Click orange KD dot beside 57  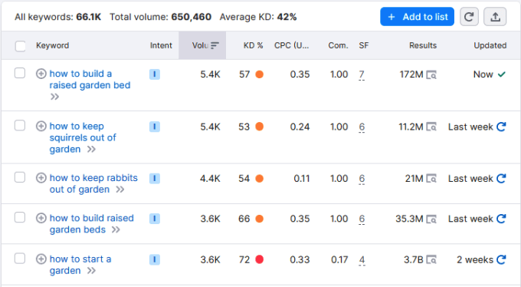260,74
